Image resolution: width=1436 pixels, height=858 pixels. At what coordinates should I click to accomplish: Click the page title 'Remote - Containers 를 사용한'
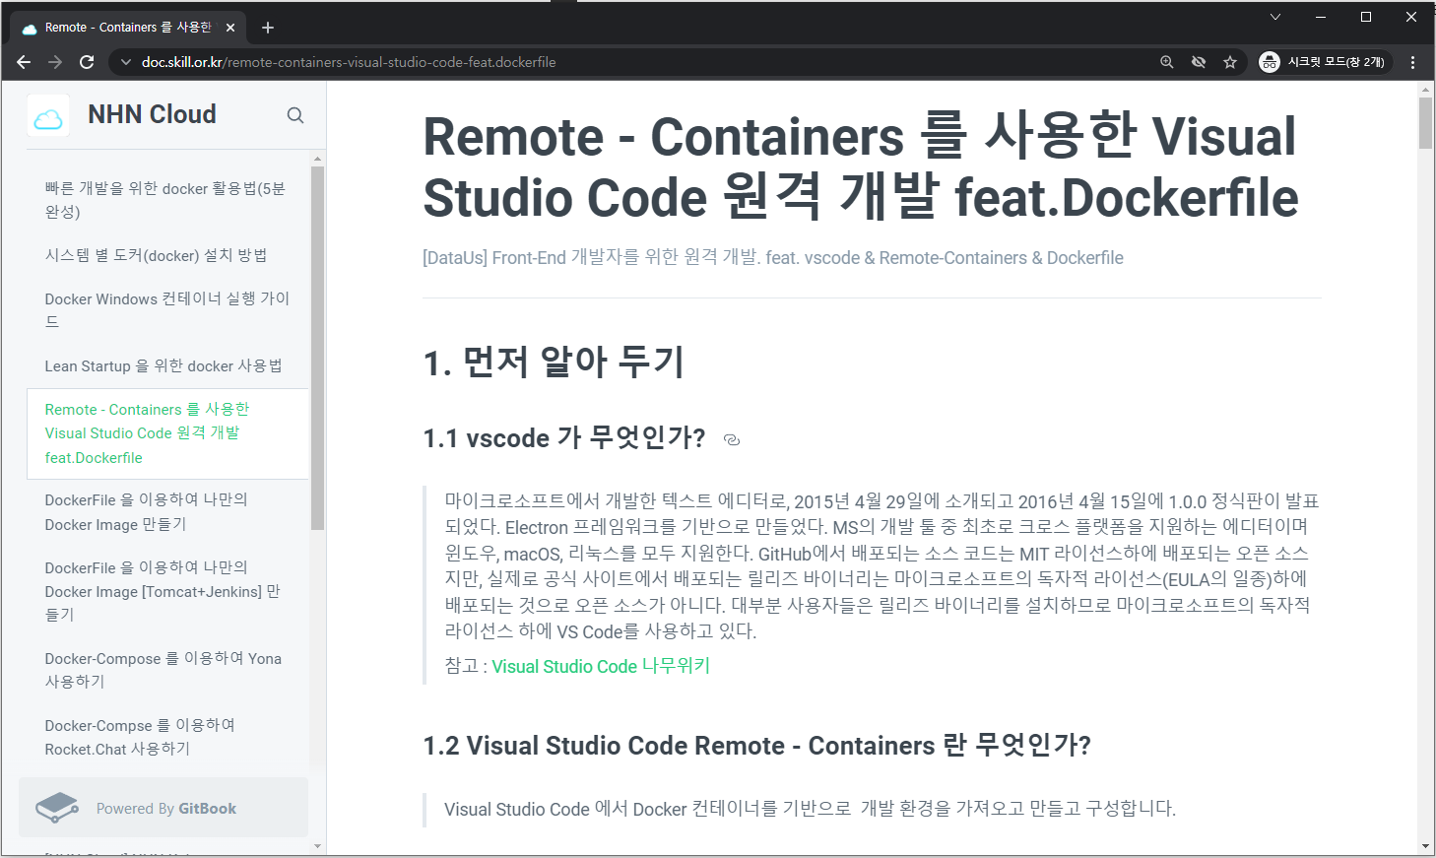[x=860, y=166]
